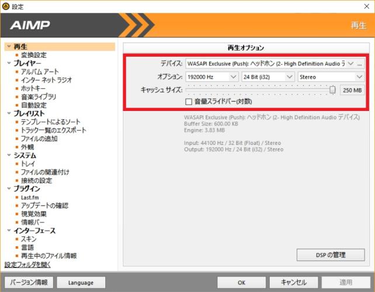Select the プラグイン category heading

point(27,189)
